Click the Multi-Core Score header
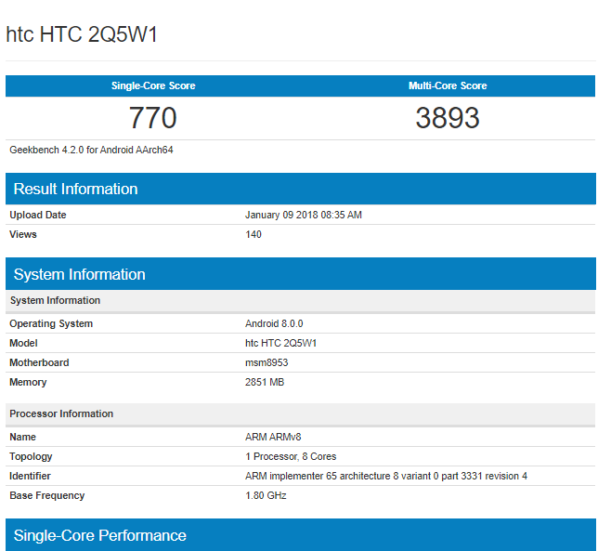This screenshot has height=551, width=598. pyautogui.click(x=448, y=85)
